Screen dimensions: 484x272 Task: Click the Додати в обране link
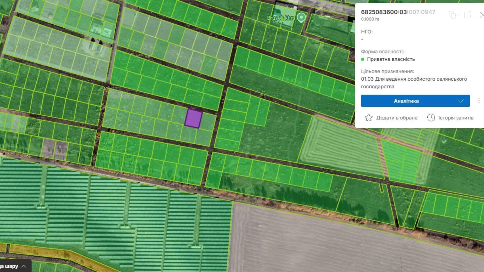(x=397, y=118)
